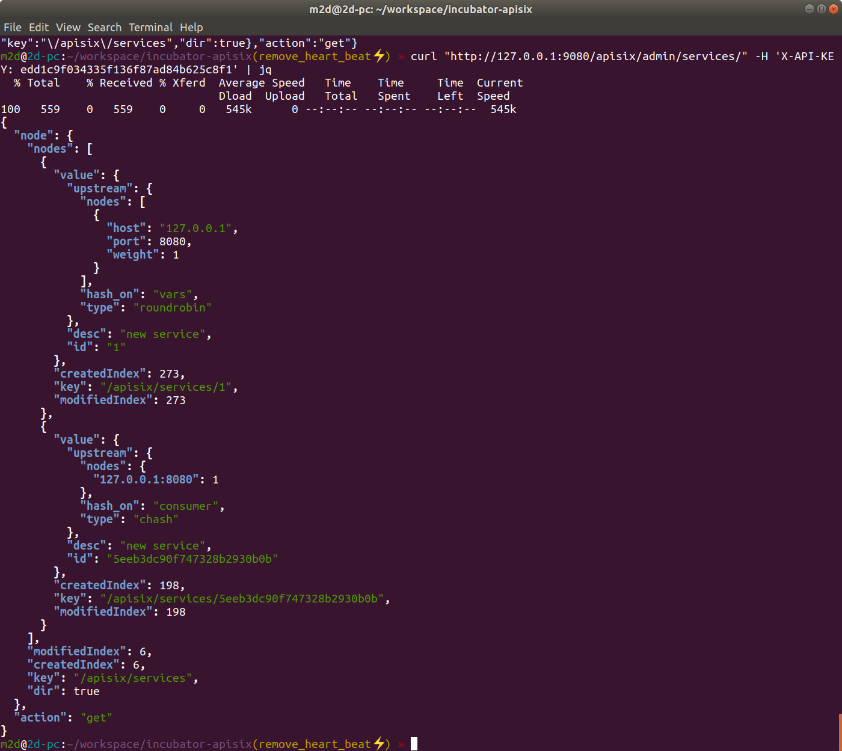Open the Edit menu

pos(38,27)
